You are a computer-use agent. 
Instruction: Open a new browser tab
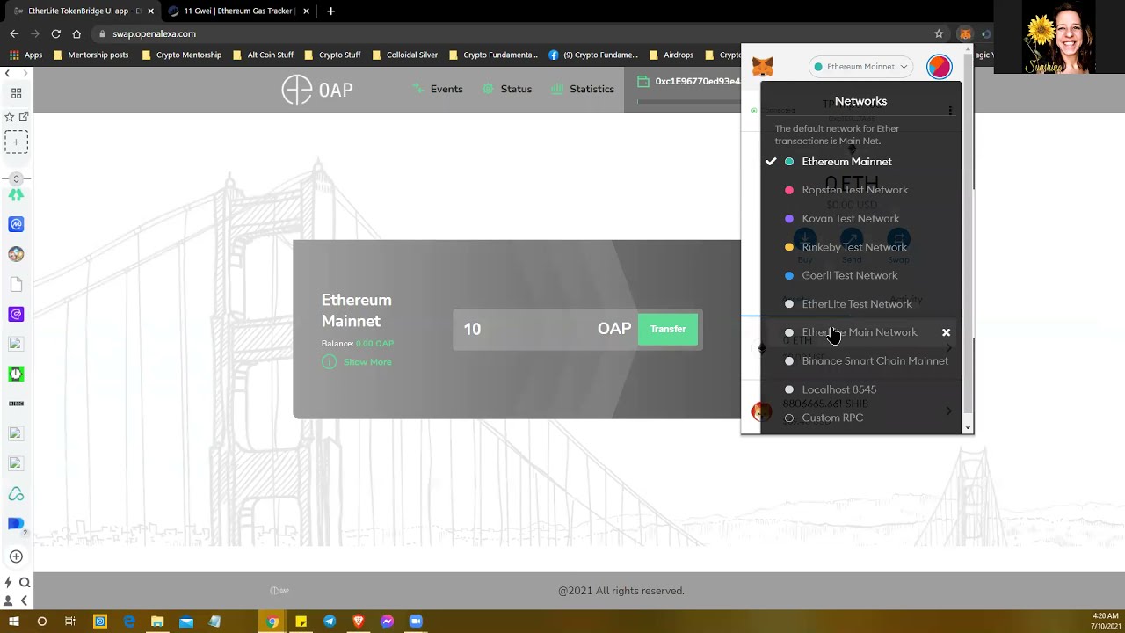point(330,11)
